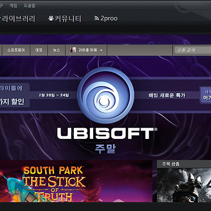Screen dimensions: 211x211
Task: Open South Park The Stick of Truth banner
Action: tap(76, 181)
